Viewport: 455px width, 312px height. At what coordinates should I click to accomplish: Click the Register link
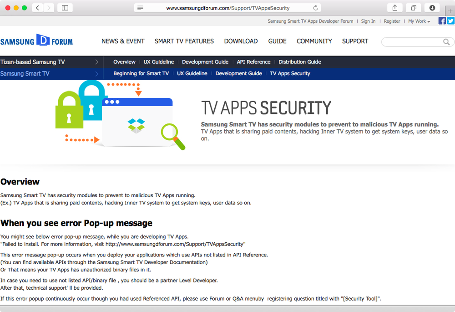[392, 21]
